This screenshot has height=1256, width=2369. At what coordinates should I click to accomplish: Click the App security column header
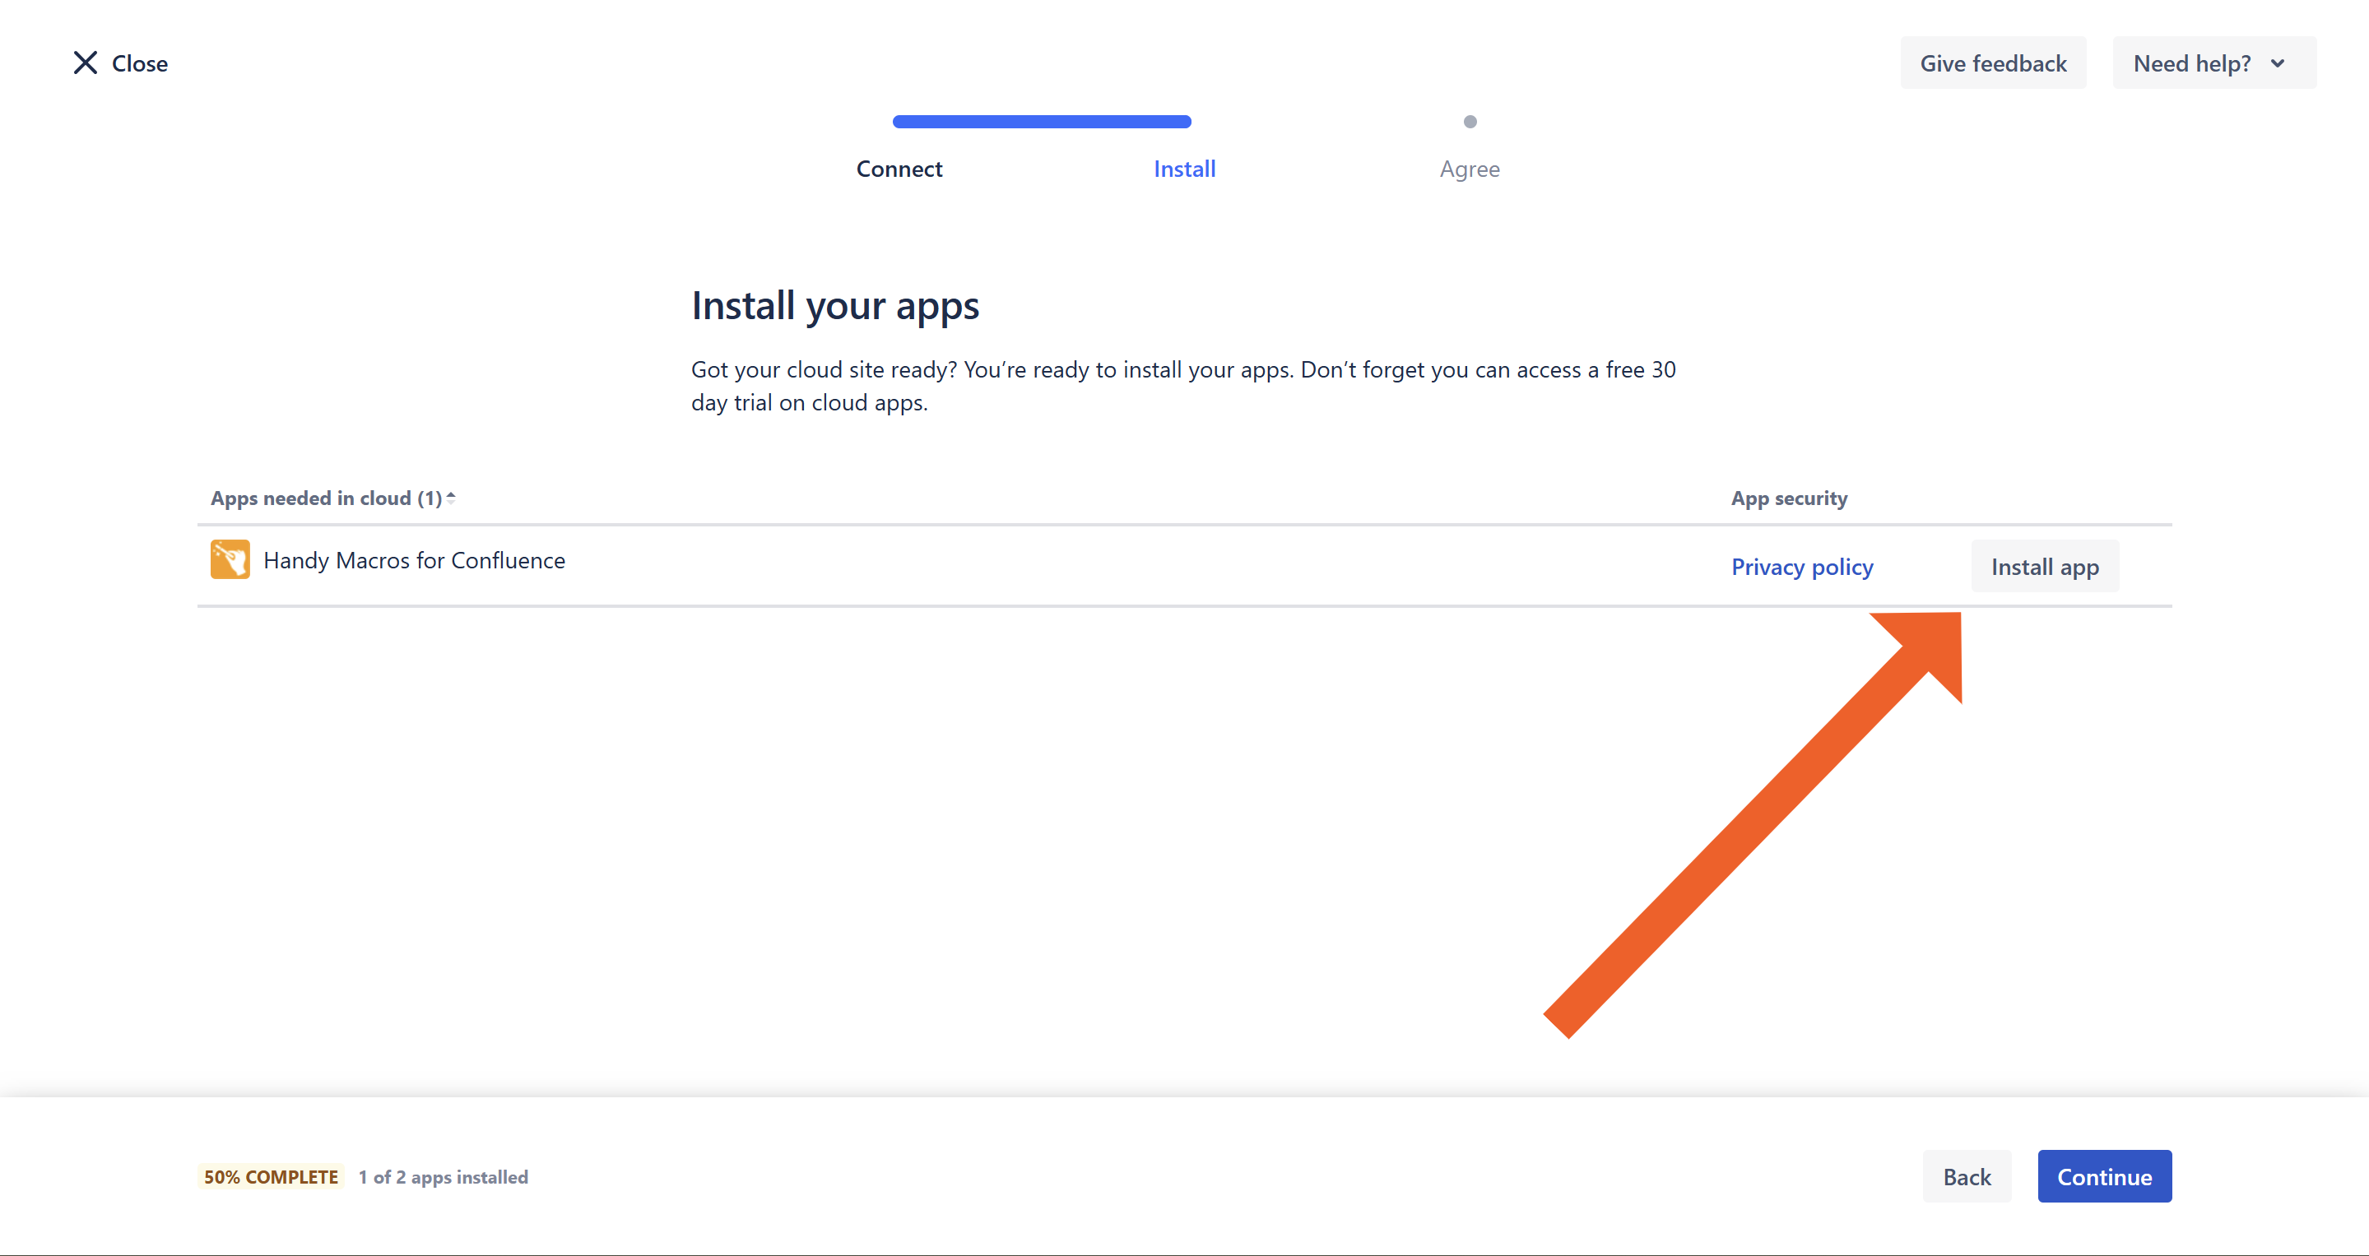1788,498
